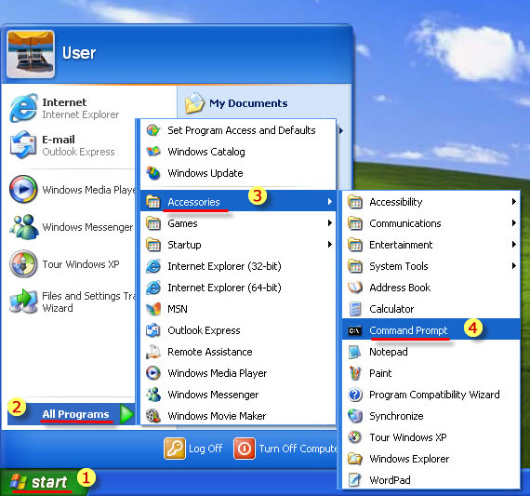Click the Notepad icon
Image resolution: width=530 pixels, height=496 pixels.
pos(355,352)
